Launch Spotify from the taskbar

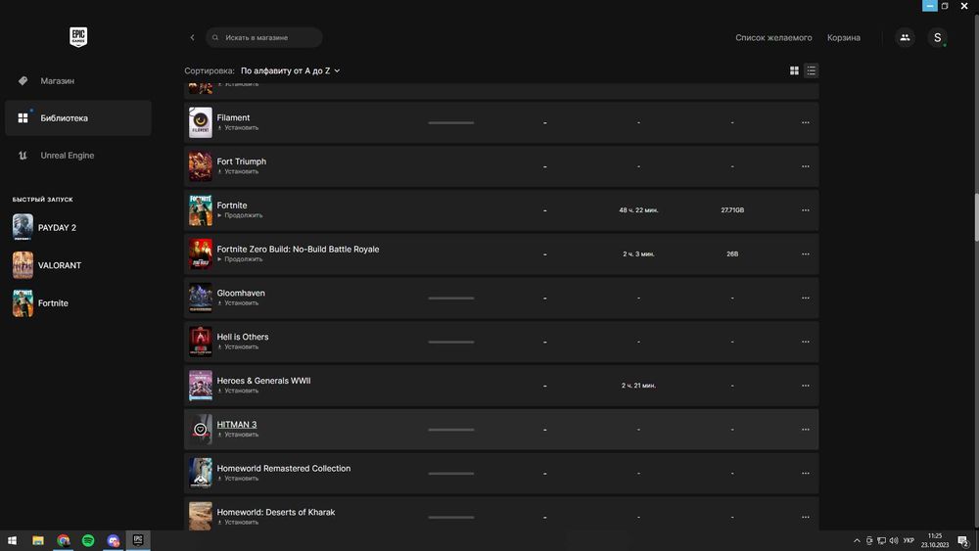(88, 540)
